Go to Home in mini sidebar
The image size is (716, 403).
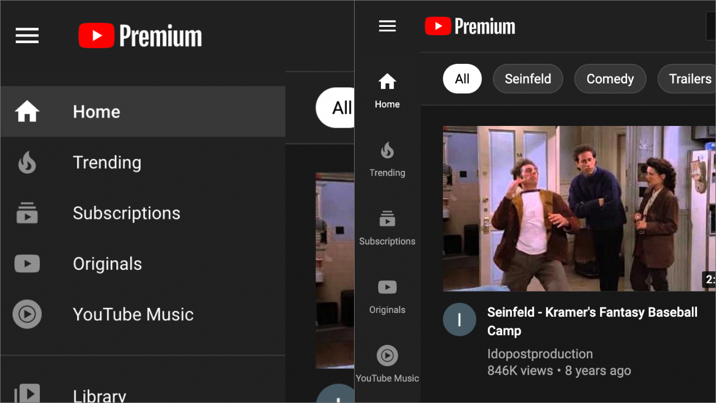click(x=387, y=91)
